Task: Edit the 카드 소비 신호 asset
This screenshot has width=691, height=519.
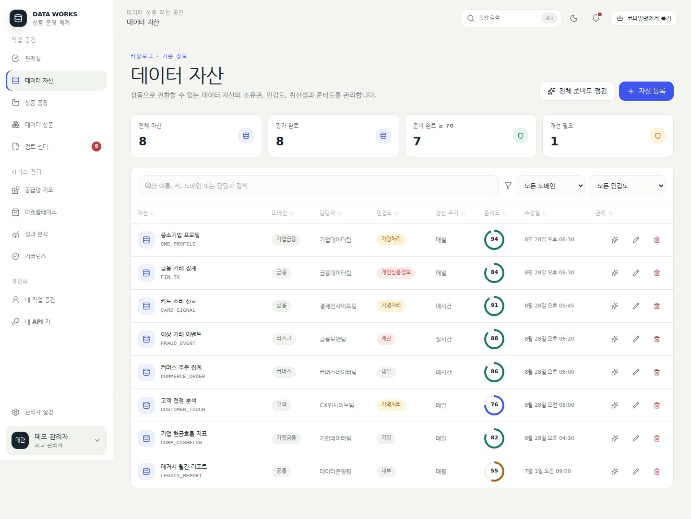Action: [x=636, y=306]
